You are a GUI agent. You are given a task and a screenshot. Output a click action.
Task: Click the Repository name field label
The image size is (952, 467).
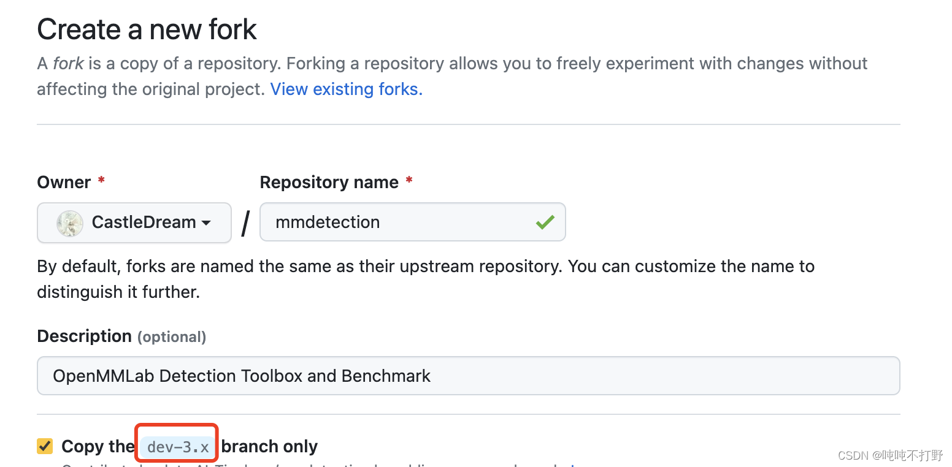329,182
